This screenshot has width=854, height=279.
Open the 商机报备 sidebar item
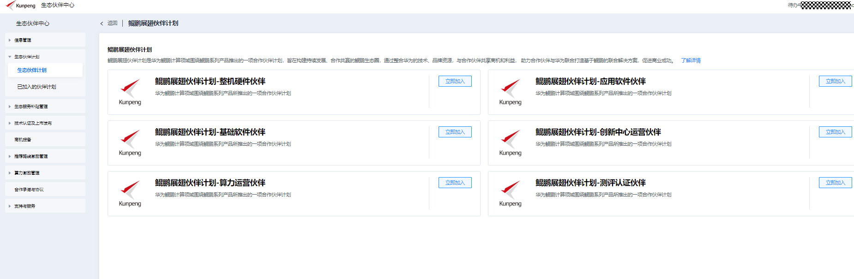pyautogui.click(x=45, y=140)
